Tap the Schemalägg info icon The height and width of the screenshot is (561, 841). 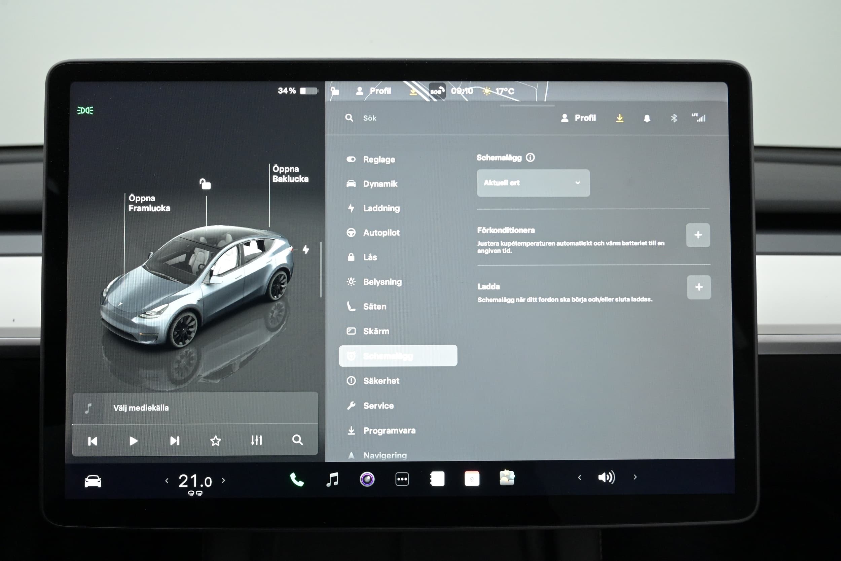tap(530, 157)
